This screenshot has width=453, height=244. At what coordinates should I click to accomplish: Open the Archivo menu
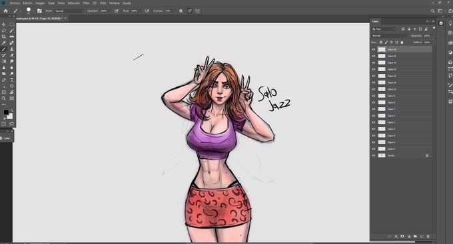pyautogui.click(x=15, y=3)
